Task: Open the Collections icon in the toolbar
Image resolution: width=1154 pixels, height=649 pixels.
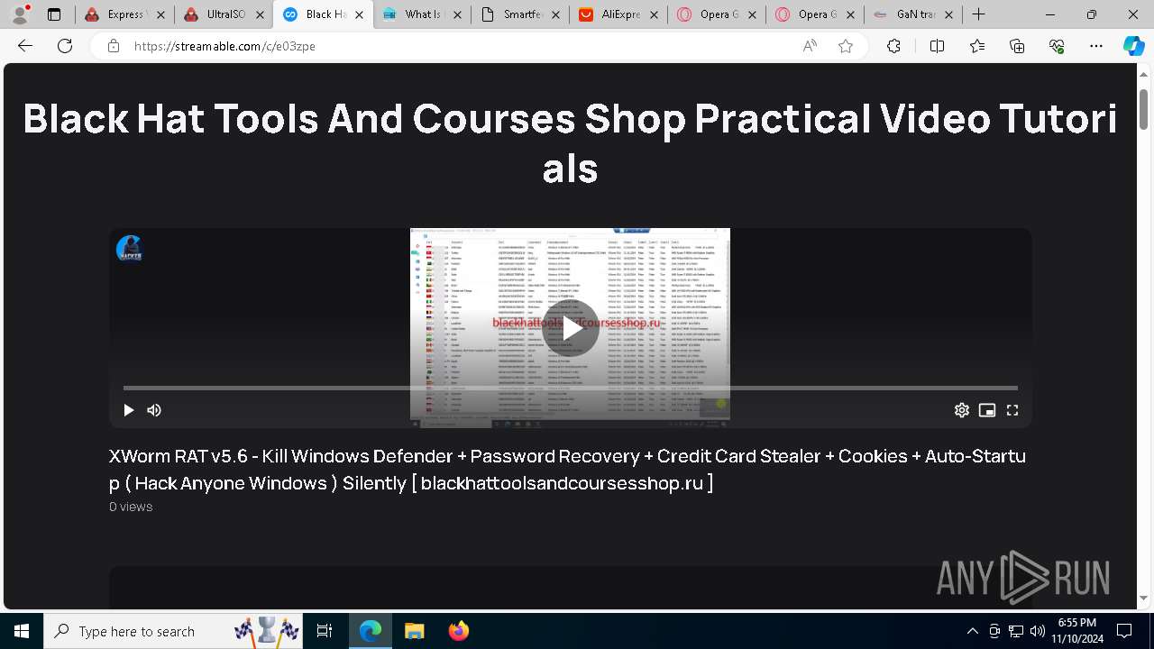Action: click(x=1017, y=46)
